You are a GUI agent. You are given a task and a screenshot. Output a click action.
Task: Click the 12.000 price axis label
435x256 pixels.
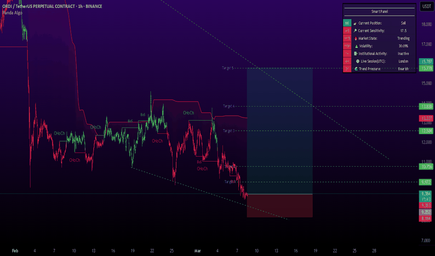(427, 142)
